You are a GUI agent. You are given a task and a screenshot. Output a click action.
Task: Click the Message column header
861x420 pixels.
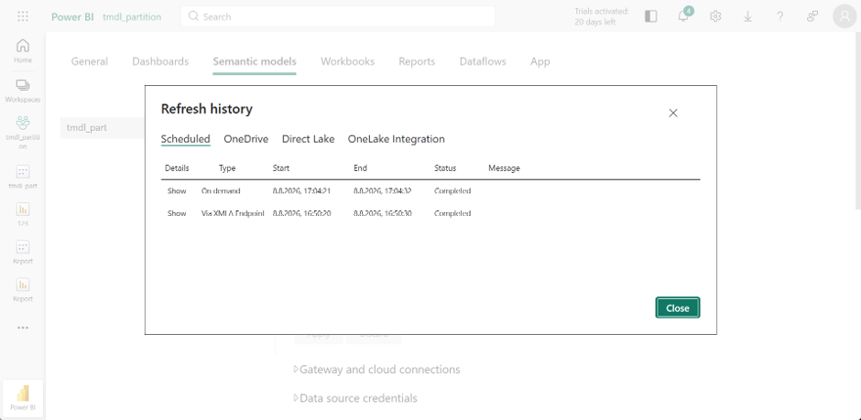(504, 168)
